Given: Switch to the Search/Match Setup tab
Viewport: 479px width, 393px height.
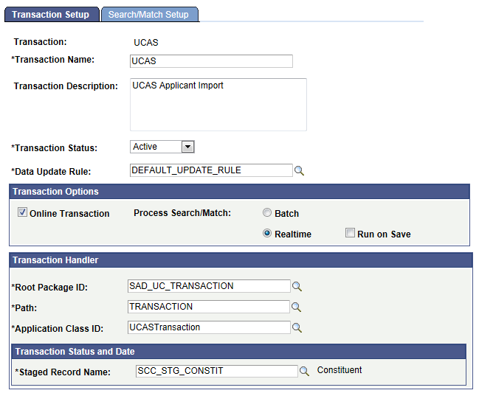Looking at the screenshot, I should coord(148,14).
